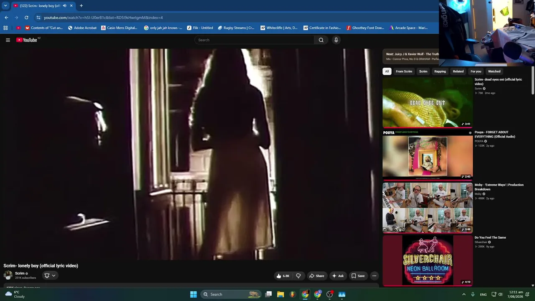Screen dimensions: 535x301
Task: Open 'Do You Feel The Same' title
Action: tap(490, 237)
